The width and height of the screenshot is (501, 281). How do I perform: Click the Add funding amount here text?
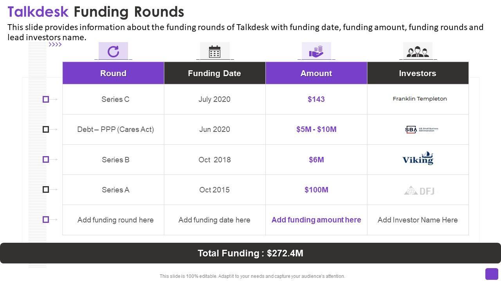coord(316,220)
